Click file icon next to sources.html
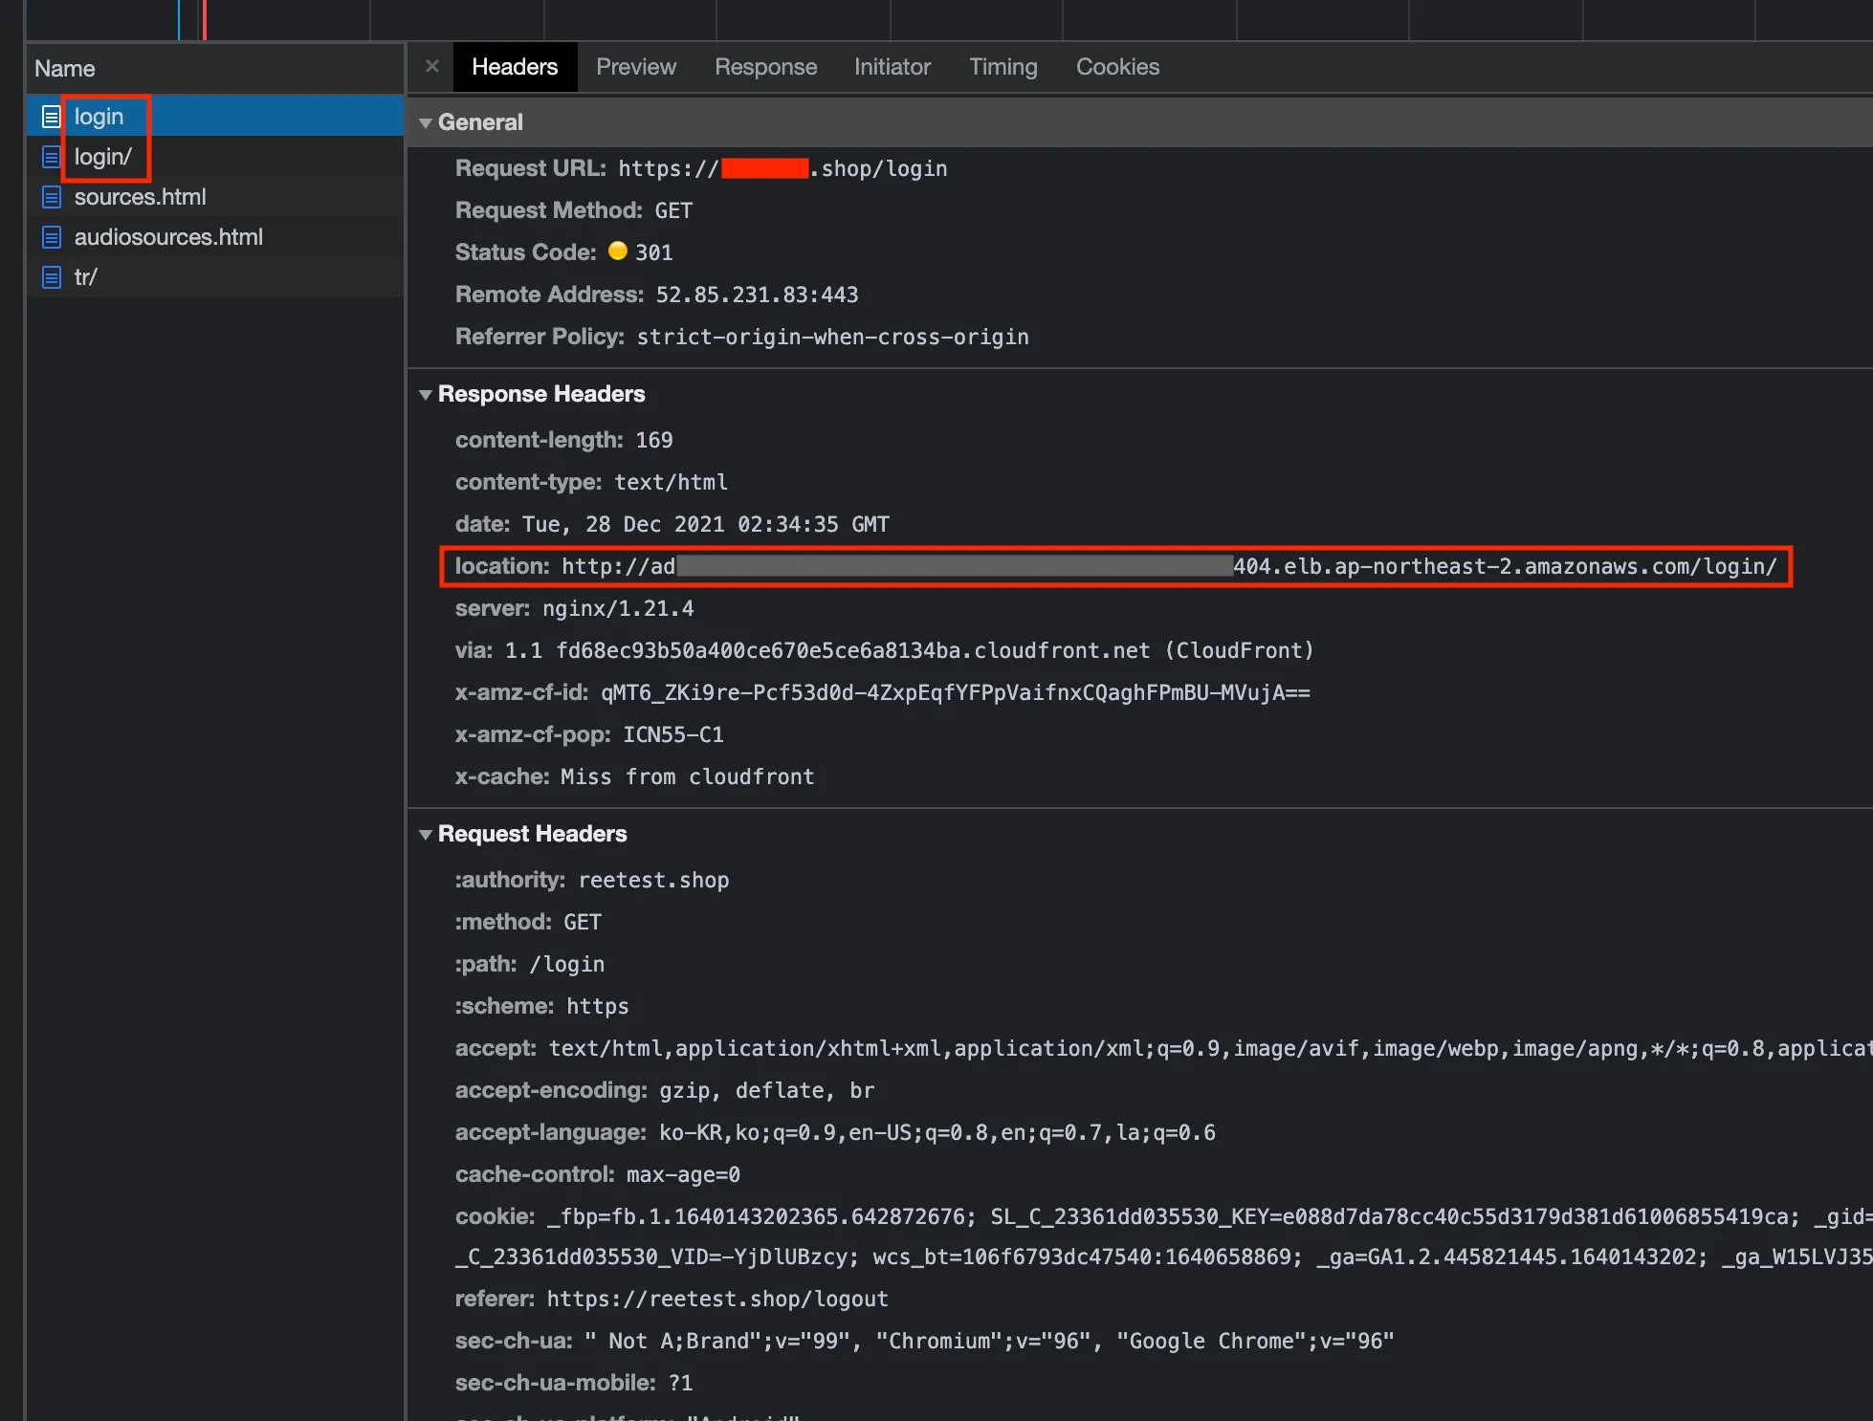Viewport: 1873px width, 1421px height. pos(51,197)
